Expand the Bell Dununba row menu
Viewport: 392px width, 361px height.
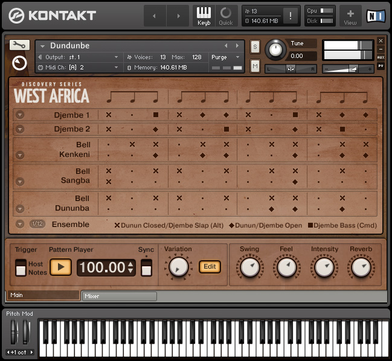tap(20, 209)
